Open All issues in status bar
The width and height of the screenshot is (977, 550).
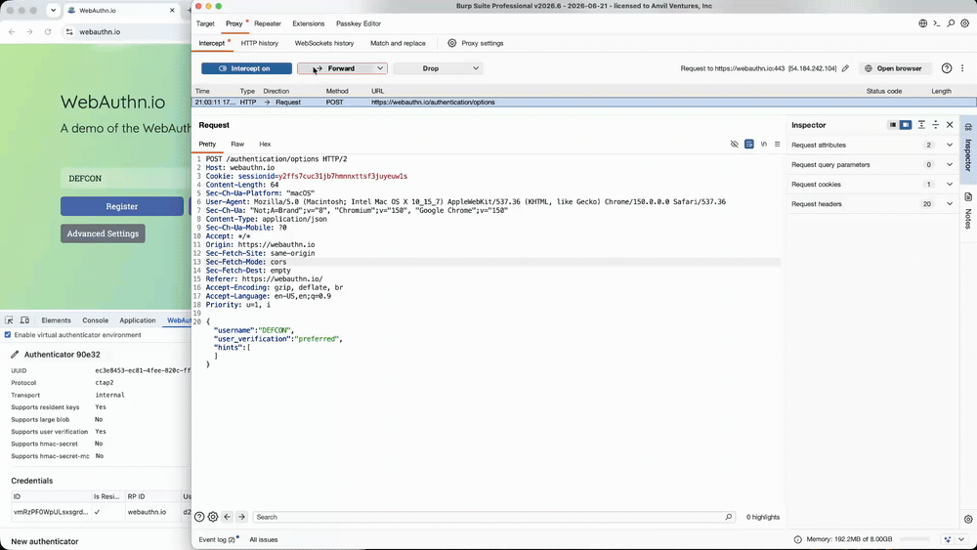[264, 539]
